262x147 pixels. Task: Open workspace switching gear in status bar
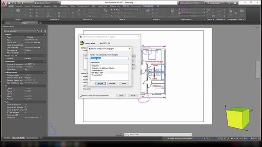232,138
